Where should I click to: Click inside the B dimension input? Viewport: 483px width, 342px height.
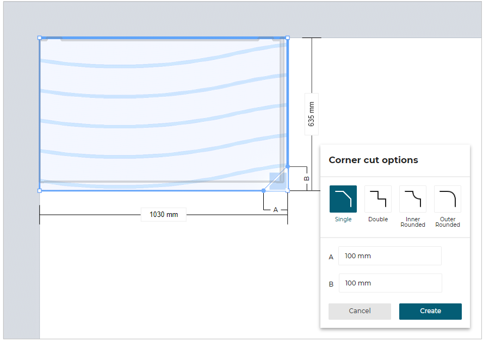pyautogui.click(x=390, y=283)
